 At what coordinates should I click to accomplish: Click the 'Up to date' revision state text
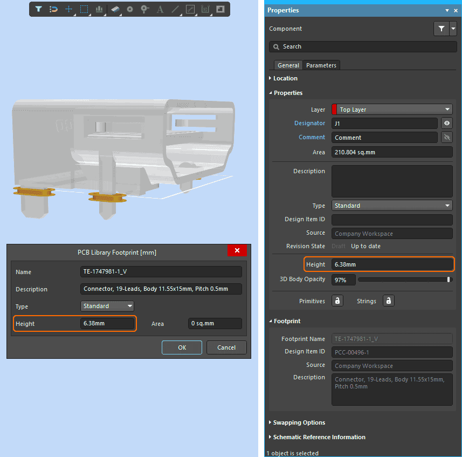point(366,246)
